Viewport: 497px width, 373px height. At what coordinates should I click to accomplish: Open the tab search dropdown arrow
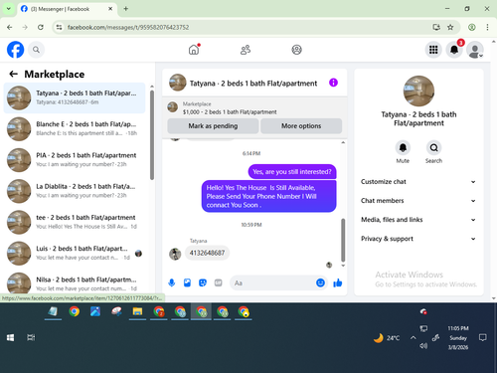(x=9, y=9)
